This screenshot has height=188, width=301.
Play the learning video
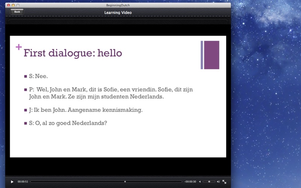[12, 182]
